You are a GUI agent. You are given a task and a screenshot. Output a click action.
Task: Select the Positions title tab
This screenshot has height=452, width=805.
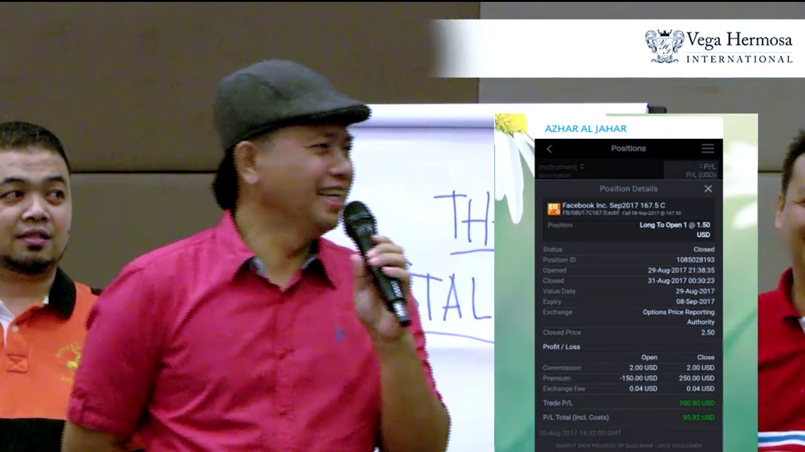[628, 149]
